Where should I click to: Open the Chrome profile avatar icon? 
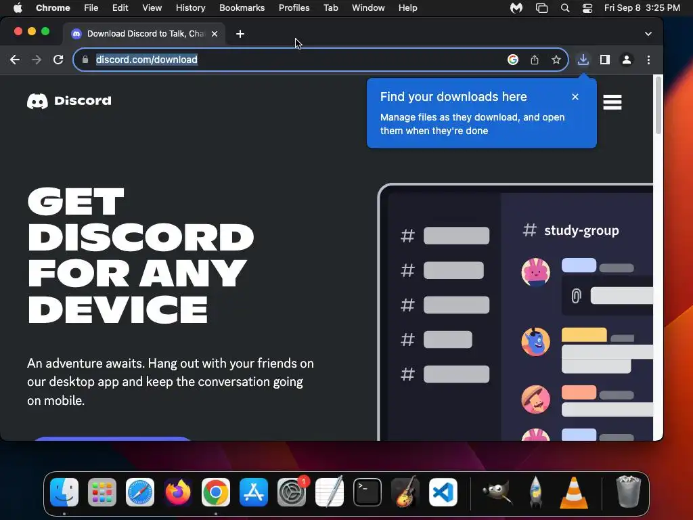pos(626,60)
